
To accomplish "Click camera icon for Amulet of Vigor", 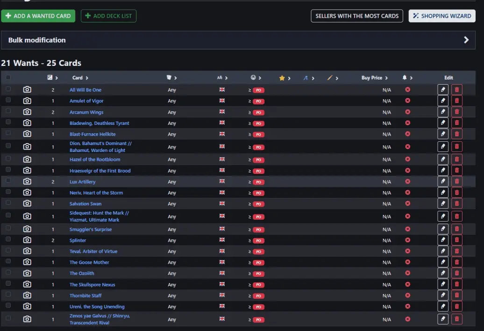I will click(27, 101).
